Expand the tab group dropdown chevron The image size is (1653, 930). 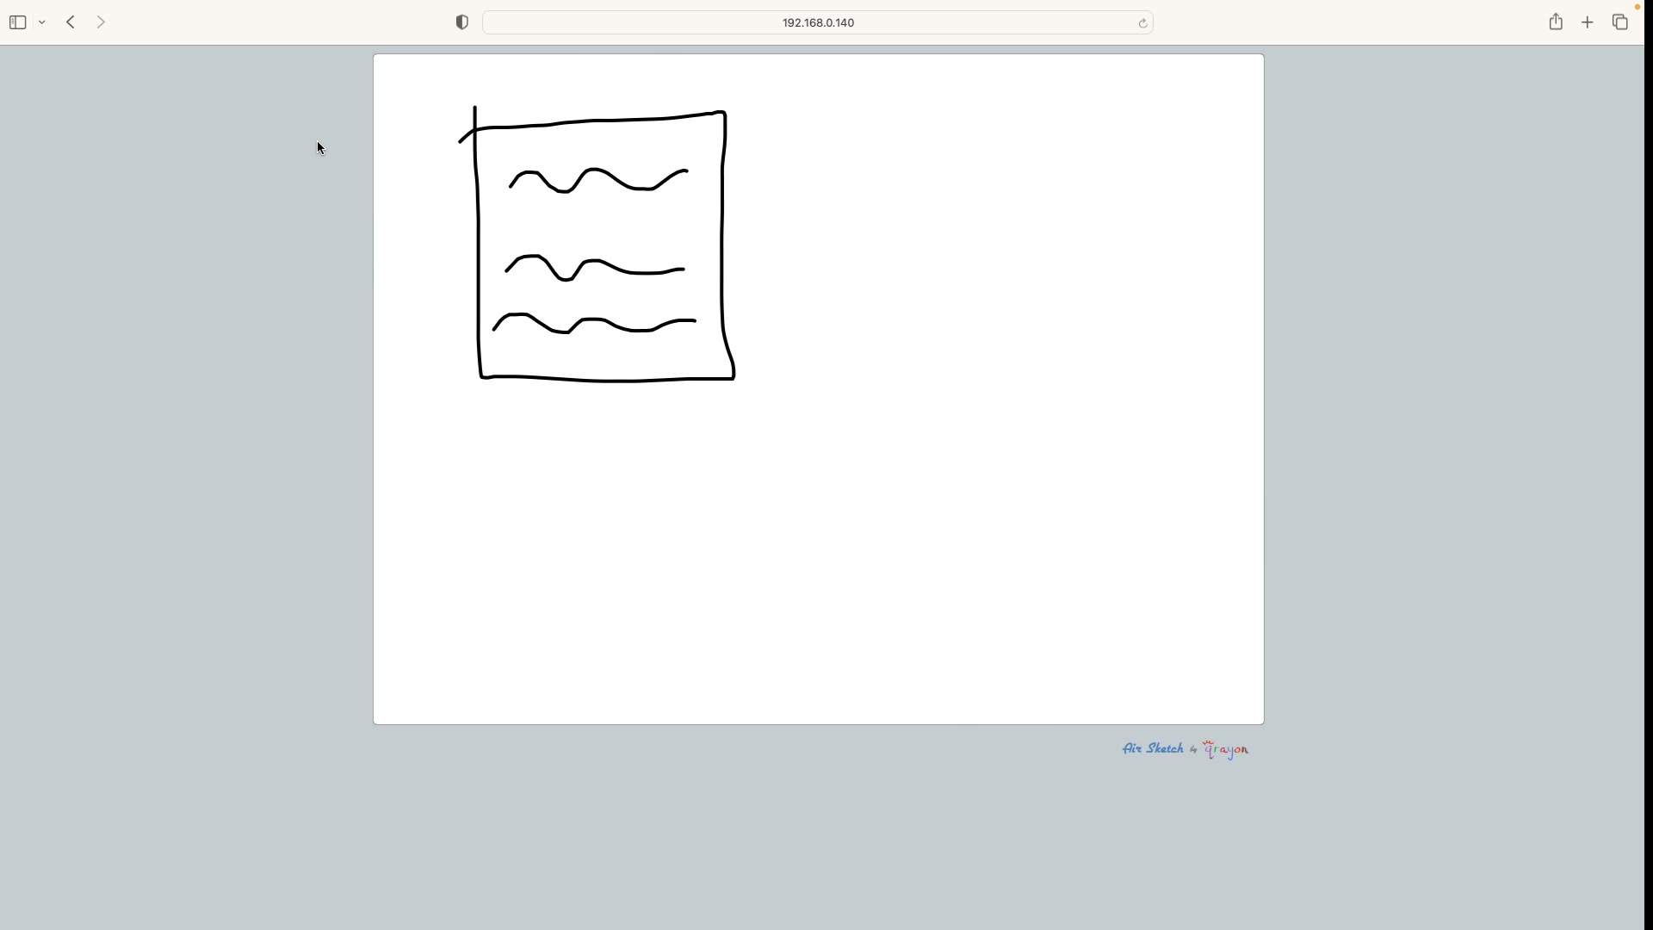42,22
